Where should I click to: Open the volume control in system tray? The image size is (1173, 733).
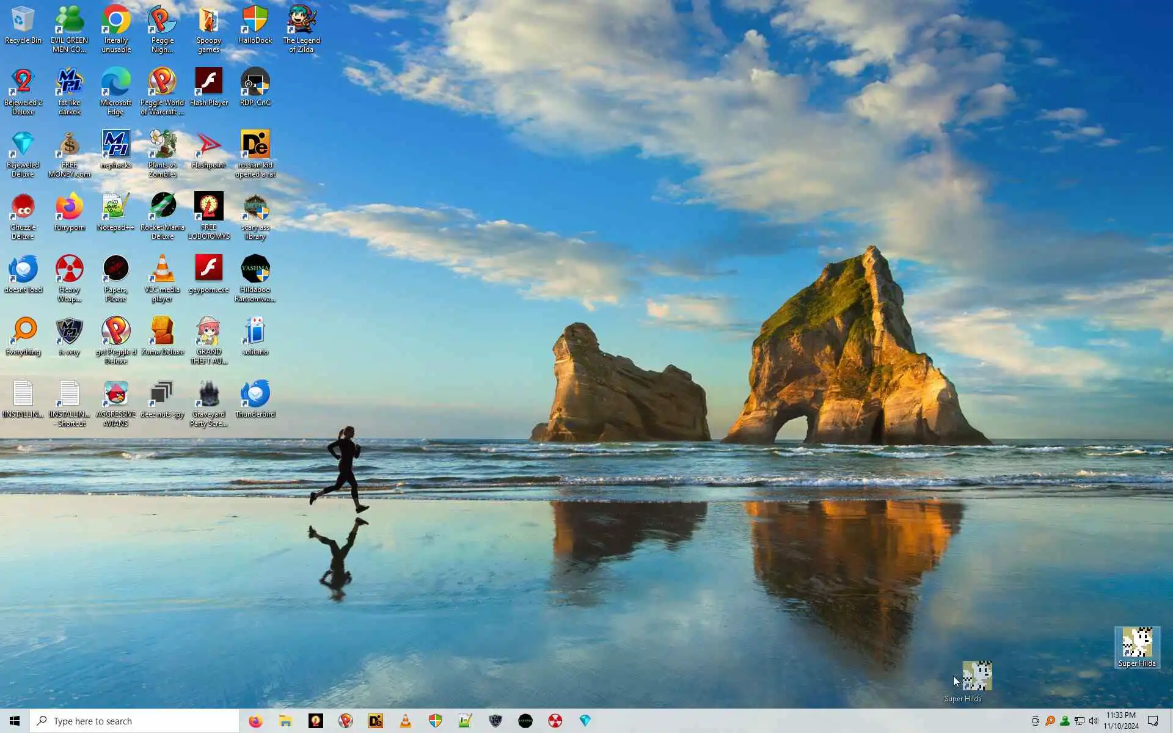pos(1094,721)
